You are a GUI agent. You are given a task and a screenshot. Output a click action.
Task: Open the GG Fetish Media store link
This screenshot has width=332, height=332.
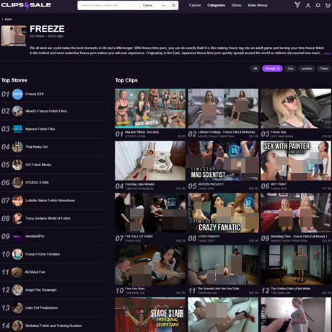point(38,165)
